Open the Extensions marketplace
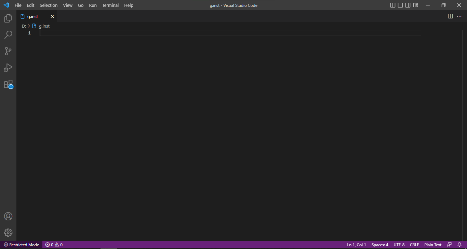467x249 pixels. (x=8, y=84)
